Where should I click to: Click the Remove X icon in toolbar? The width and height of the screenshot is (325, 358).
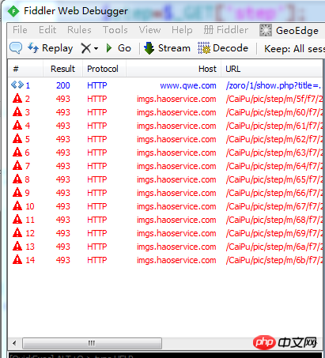86,48
